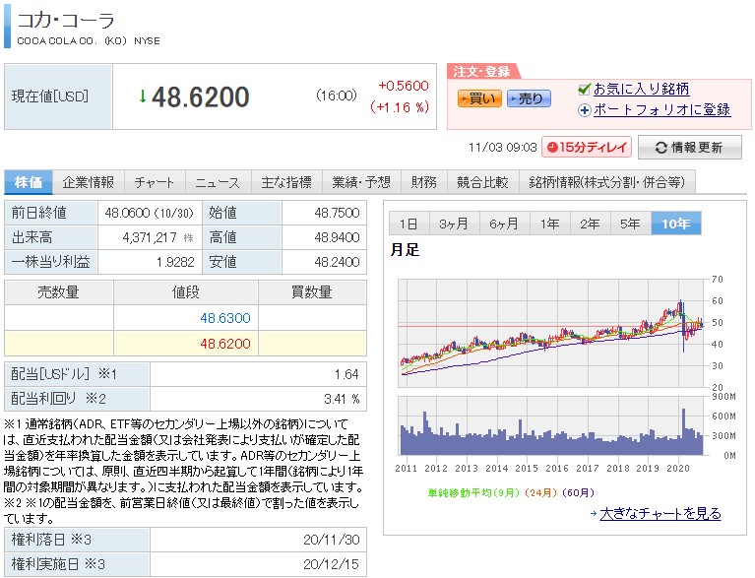Click the price change +0.5600
This screenshot has width=755, height=578.
point(404,86)
